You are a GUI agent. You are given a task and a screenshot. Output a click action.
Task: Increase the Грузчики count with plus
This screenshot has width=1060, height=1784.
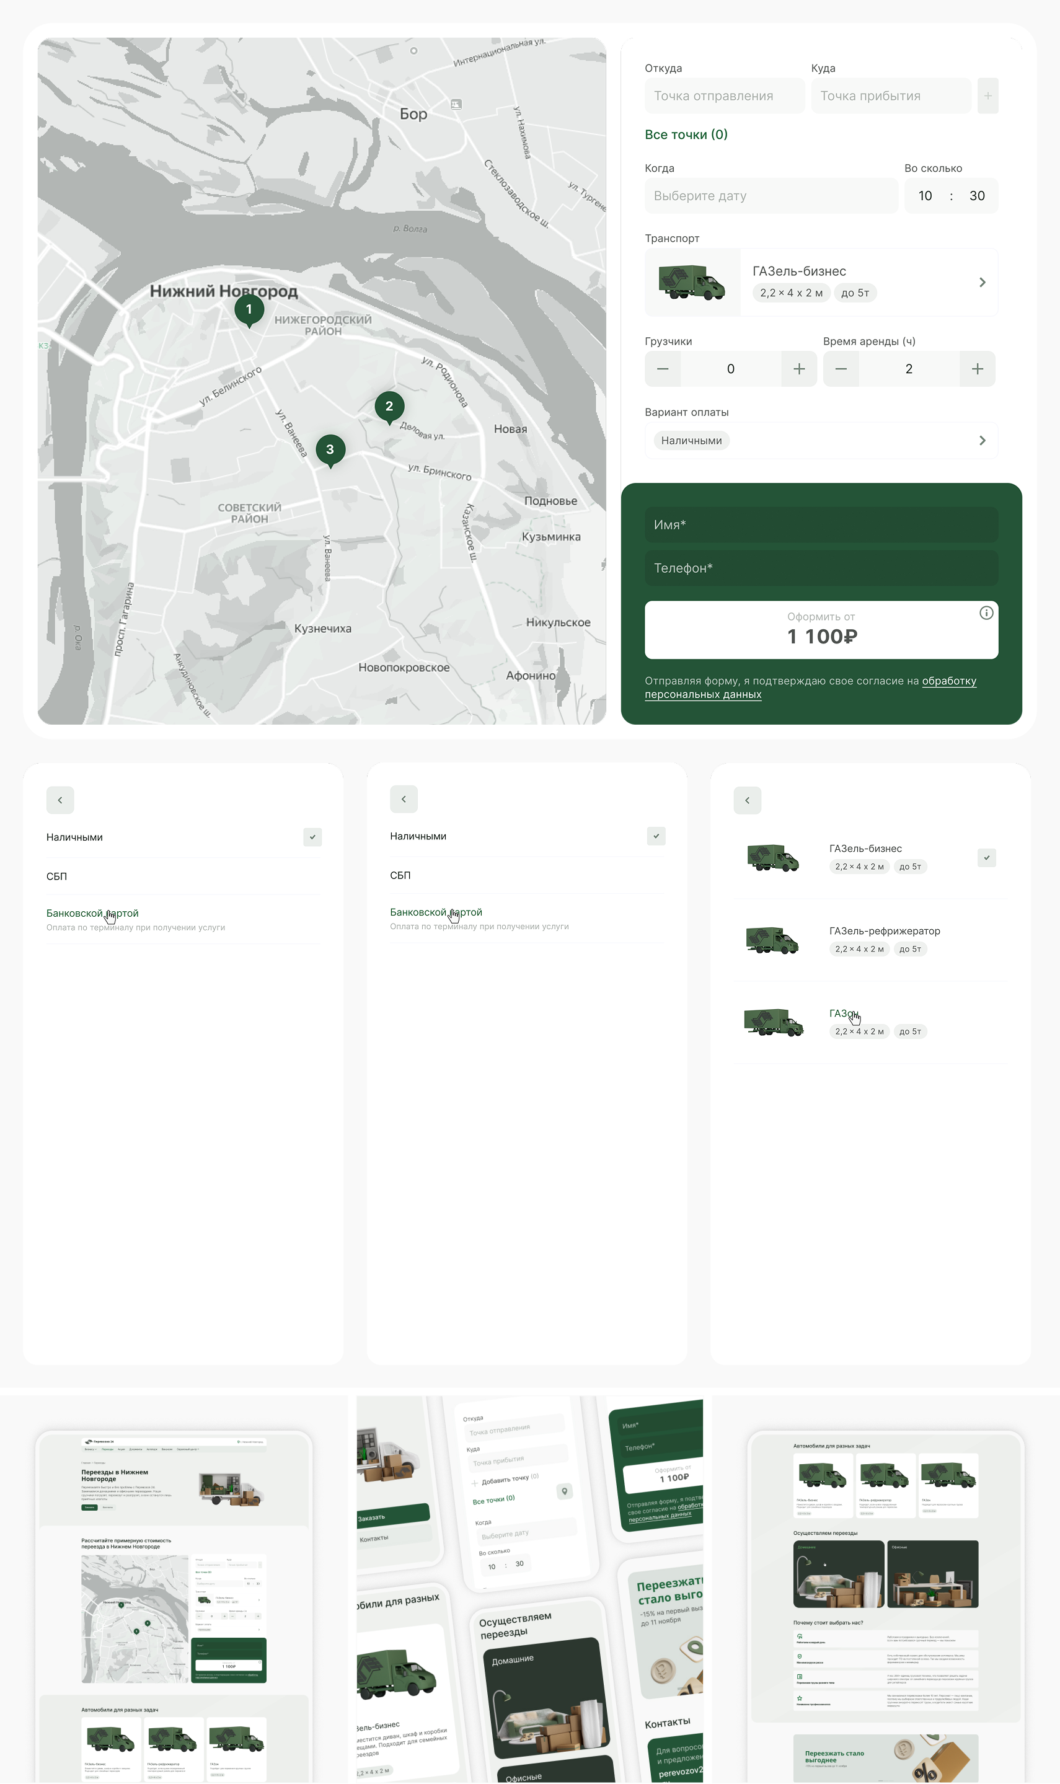(798, 368)
